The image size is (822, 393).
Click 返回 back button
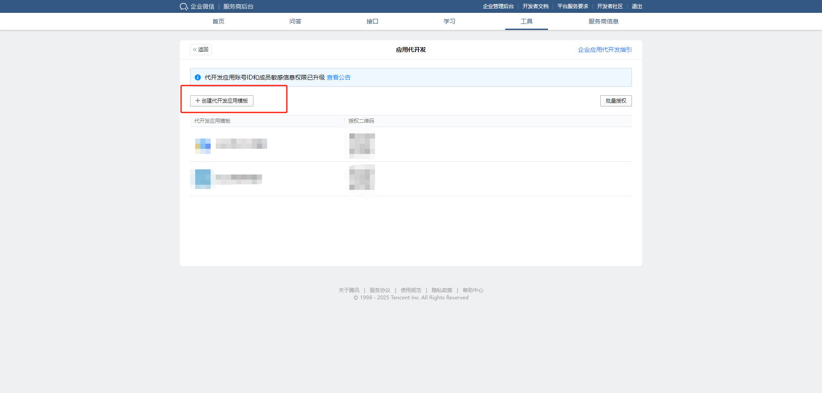(201, 50)
